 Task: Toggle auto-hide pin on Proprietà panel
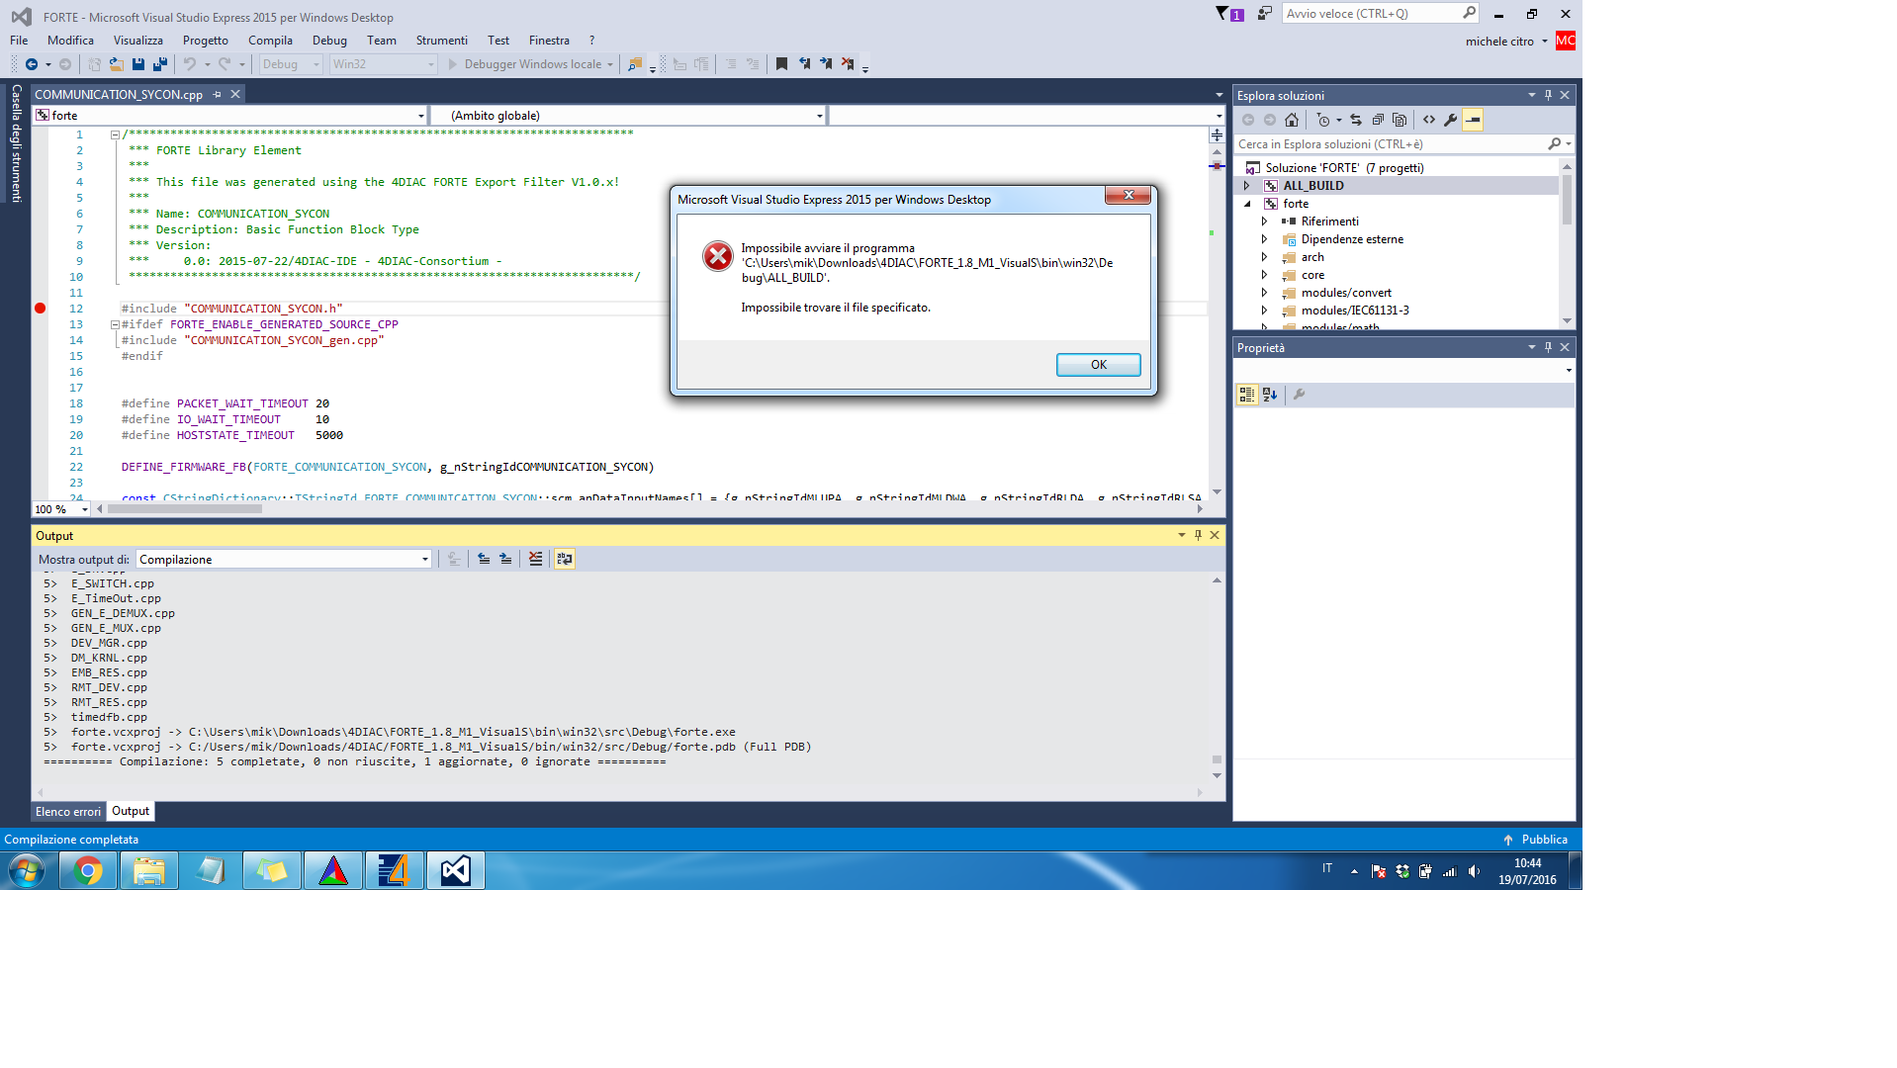(x=1548, y=347)
